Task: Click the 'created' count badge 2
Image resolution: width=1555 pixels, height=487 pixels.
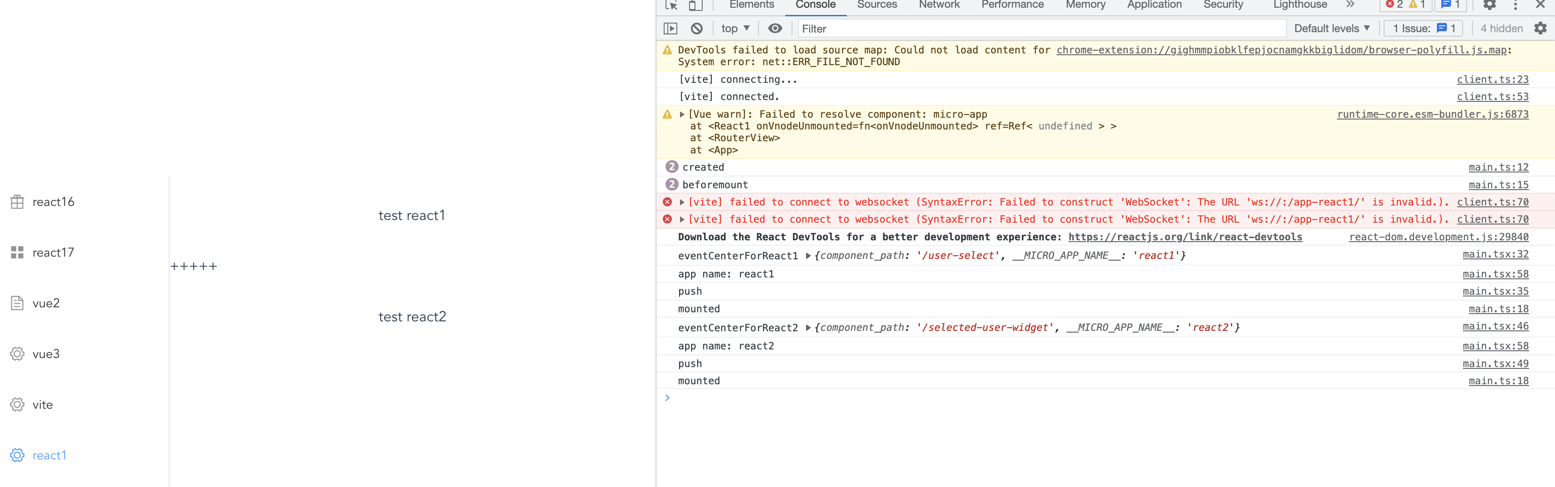Action: (672, 167)
